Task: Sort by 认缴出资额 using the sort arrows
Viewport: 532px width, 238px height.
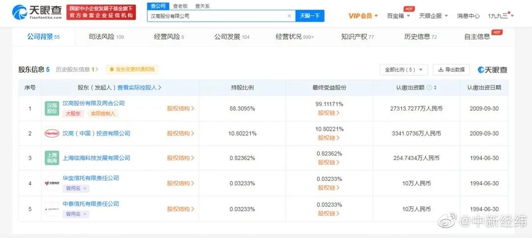Action: (435, 88)
